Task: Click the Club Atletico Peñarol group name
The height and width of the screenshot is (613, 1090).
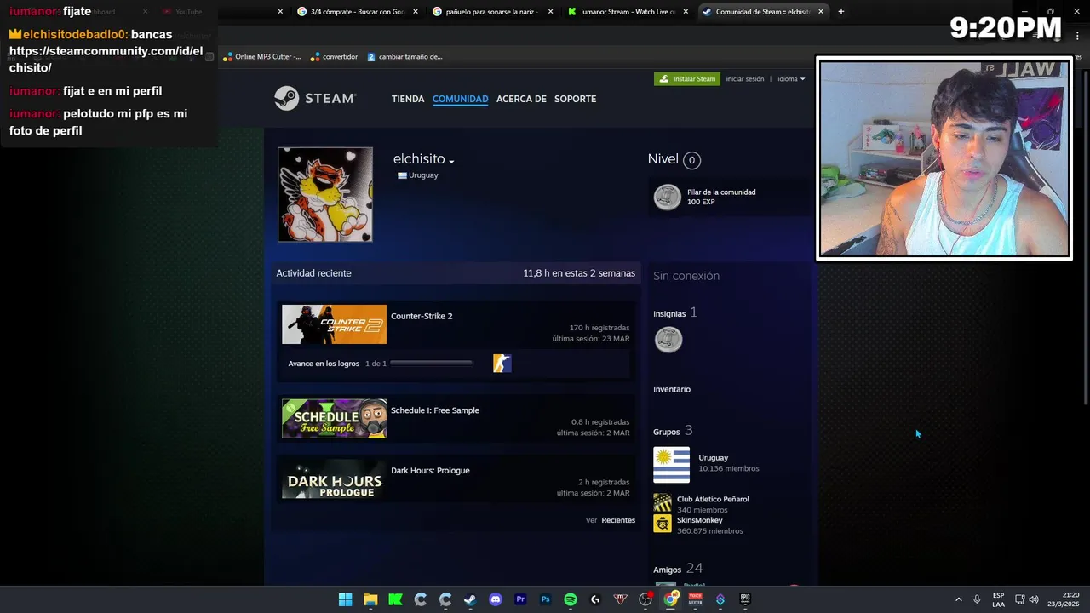Action: 713,499
